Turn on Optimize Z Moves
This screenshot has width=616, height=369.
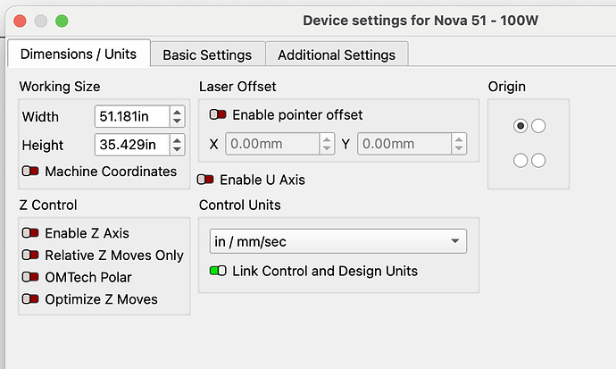[x=30, y=299]
